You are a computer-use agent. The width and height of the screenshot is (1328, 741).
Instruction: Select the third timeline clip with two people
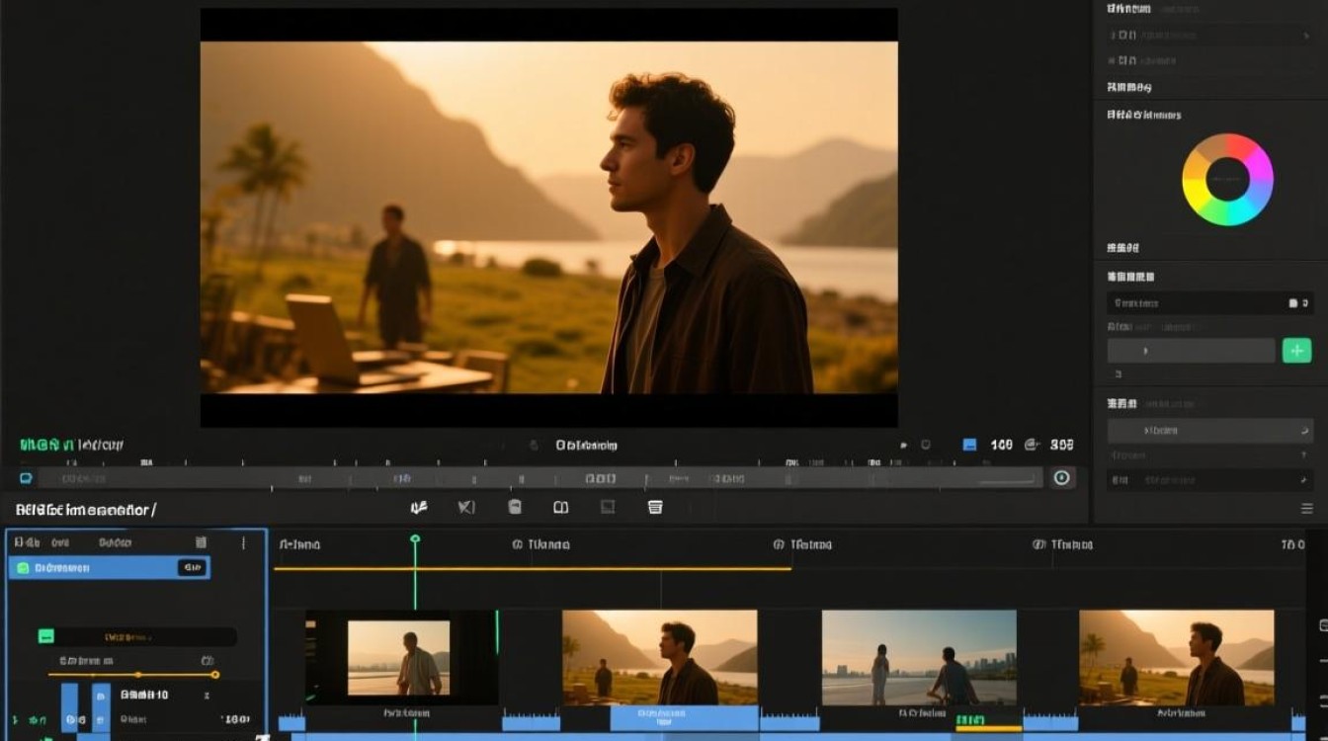pos(919,657)
